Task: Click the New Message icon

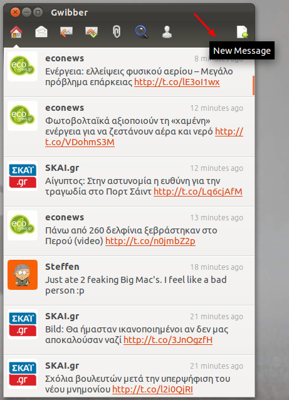Action: coord(242,32)
